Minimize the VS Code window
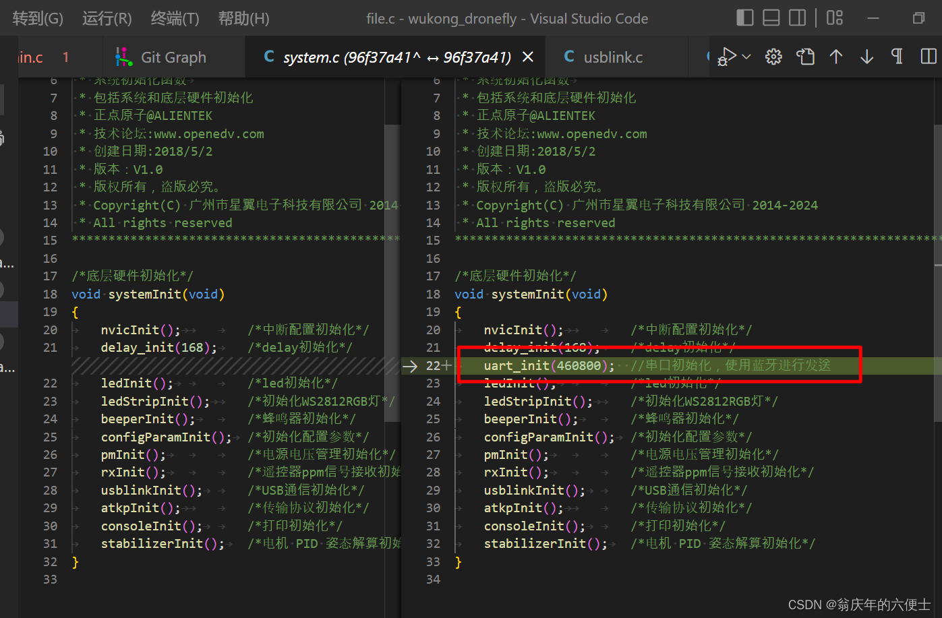The width and height of the screenshot is (942, 618). tap(873, 18)
